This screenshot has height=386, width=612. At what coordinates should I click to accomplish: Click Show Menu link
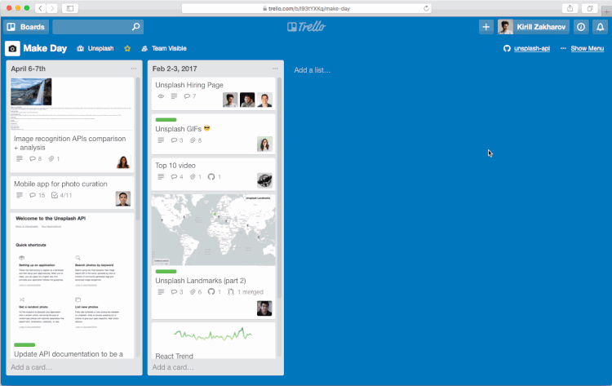point(587,48)
